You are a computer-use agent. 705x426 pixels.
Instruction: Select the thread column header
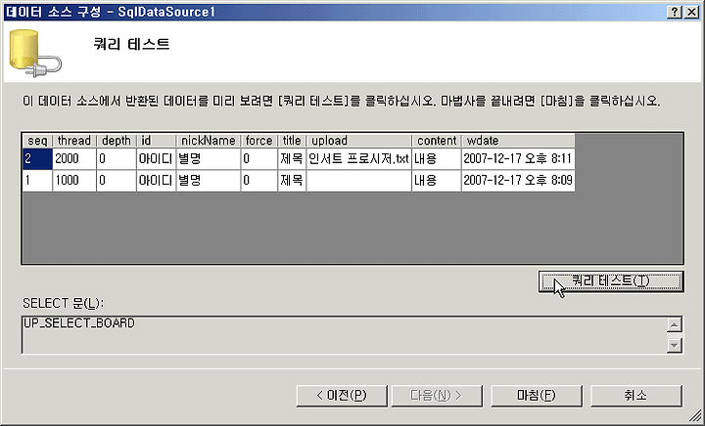(74, 141)
